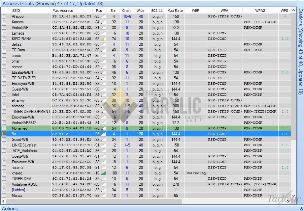Enable checkbox for Mohamed network
Image resolution: width=304 pixels, height=211 pixels.
tap(4, 128)
